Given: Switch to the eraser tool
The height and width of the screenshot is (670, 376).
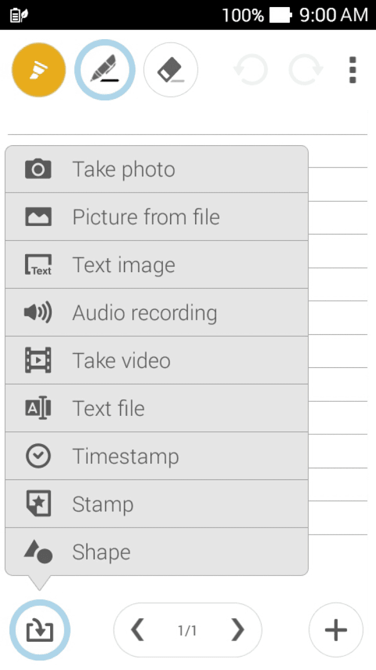Looking at the screenshot, I should 170,70.
